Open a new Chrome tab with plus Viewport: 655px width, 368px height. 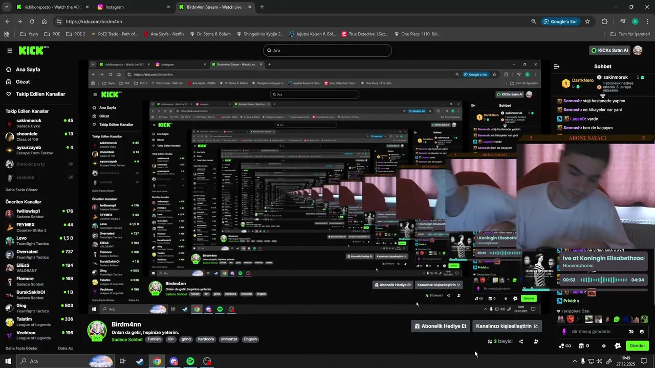[262, 7]
